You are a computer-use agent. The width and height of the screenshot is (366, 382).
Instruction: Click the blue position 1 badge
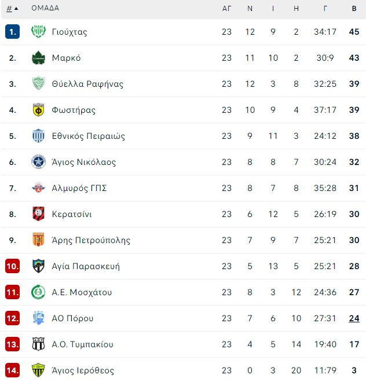click(x=12, y=32)
